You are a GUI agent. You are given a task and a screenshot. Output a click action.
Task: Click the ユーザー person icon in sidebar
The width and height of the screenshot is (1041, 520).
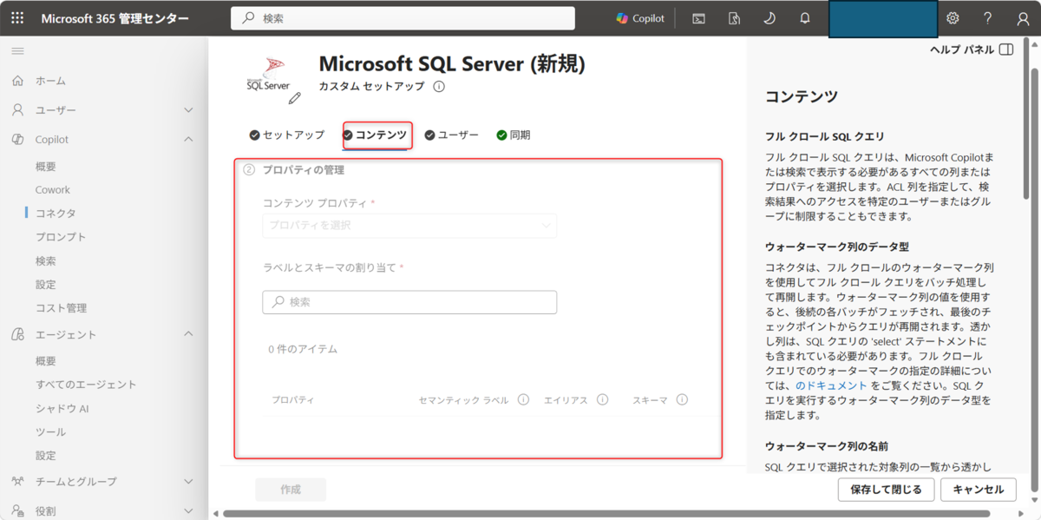click(17, 110)
